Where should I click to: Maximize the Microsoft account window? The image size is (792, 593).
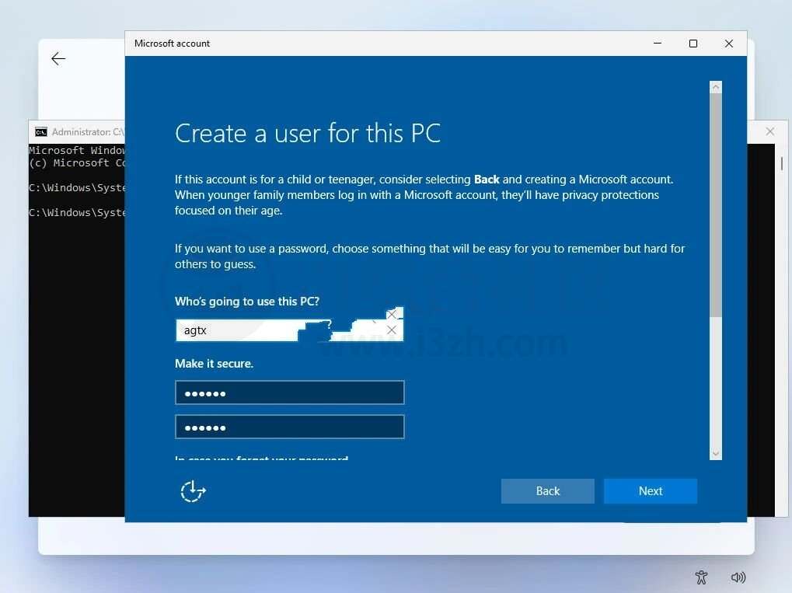[693, 44]
